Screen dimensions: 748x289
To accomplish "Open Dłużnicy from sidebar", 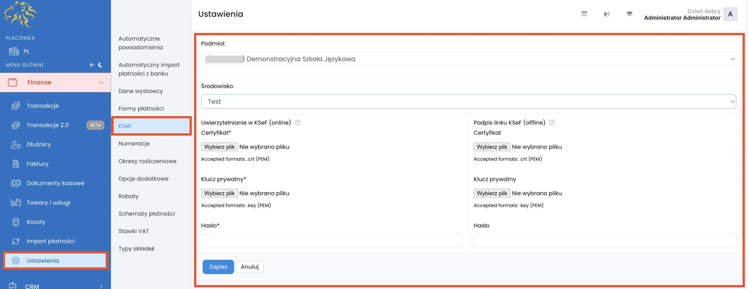I will (39, 144).
